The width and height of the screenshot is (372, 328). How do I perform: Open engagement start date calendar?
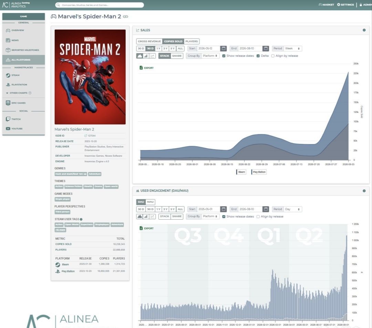[x=223, y=209]
